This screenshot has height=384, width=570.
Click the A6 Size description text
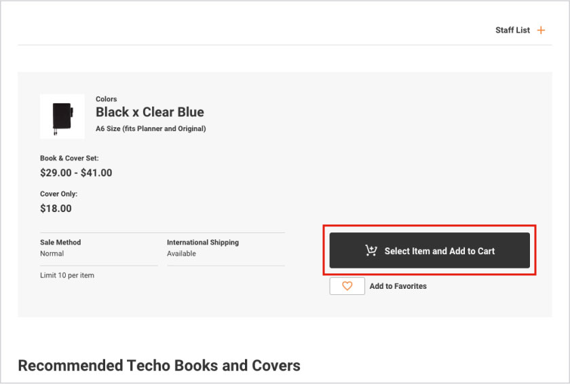(x=151, y=128)
